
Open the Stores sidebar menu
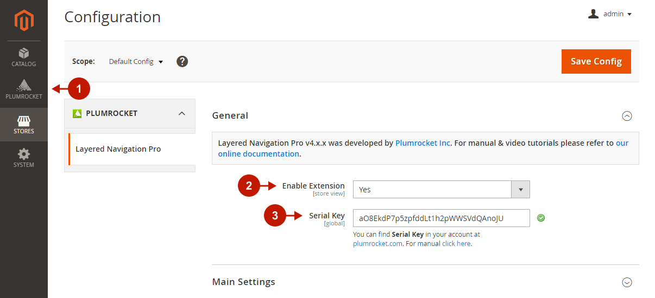click(24, 125)
